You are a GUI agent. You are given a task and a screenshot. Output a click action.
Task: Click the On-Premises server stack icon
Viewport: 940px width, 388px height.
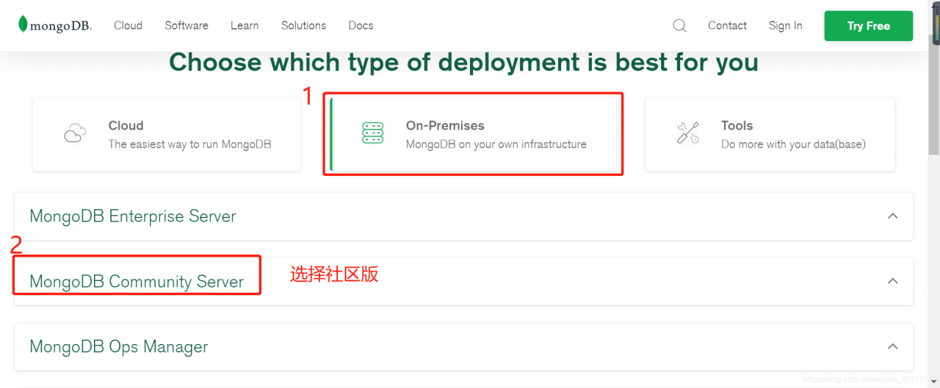click(x=373, y=133)
